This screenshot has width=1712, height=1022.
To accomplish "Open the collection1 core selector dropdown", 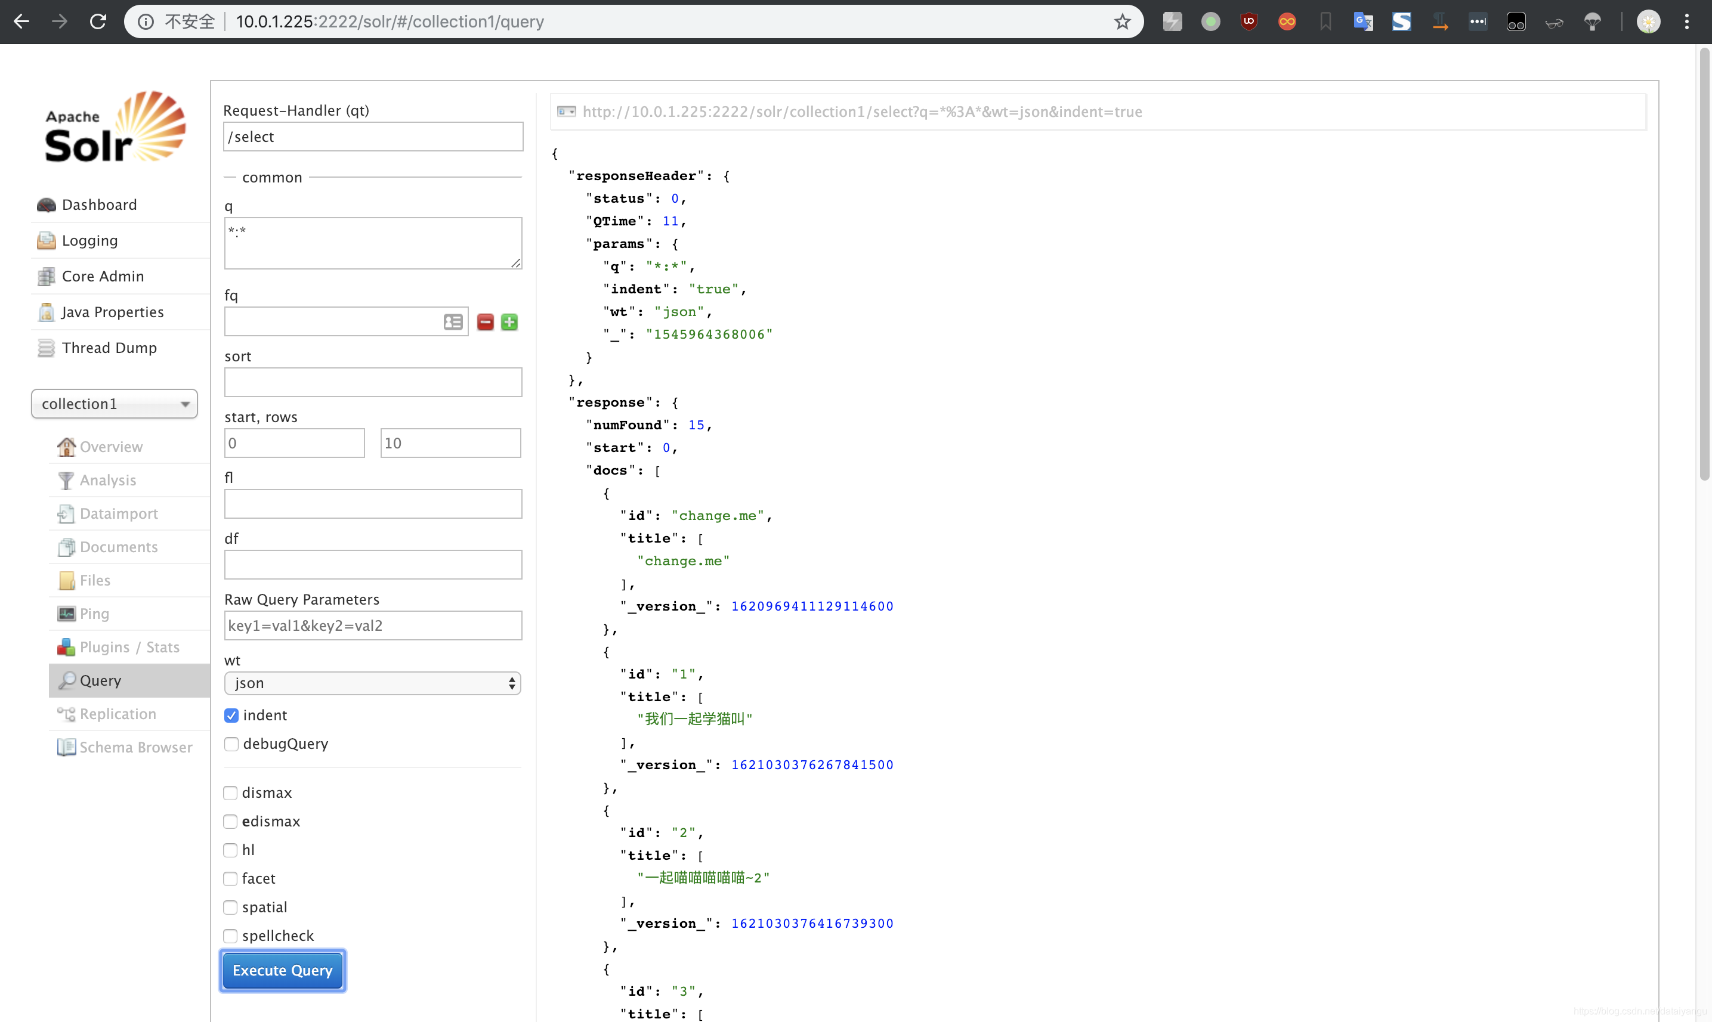I will (115, 404).
